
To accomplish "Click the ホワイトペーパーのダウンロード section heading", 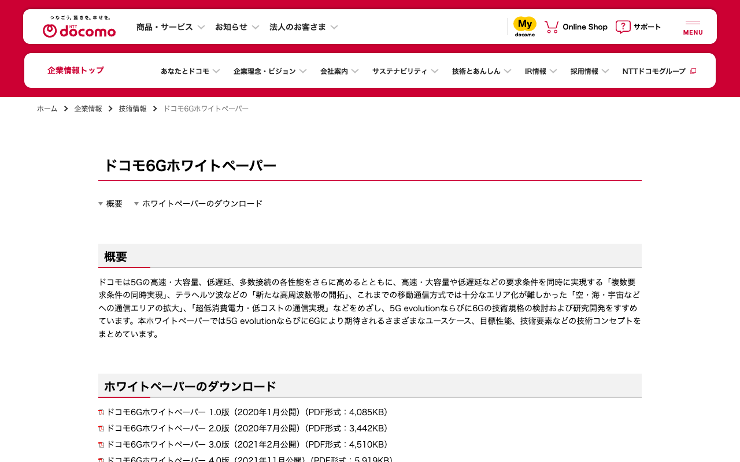I will point(190,387).
